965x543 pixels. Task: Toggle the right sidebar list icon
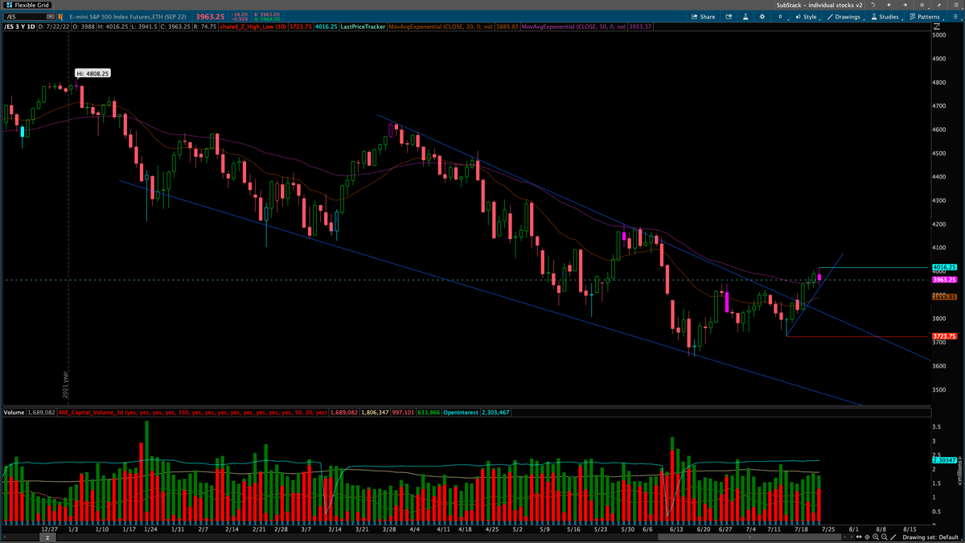tap(955, 5)
